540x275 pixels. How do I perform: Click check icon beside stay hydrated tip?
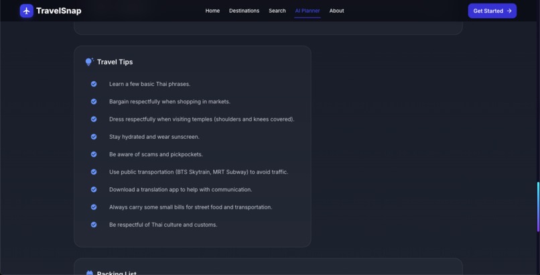point(94,137)
